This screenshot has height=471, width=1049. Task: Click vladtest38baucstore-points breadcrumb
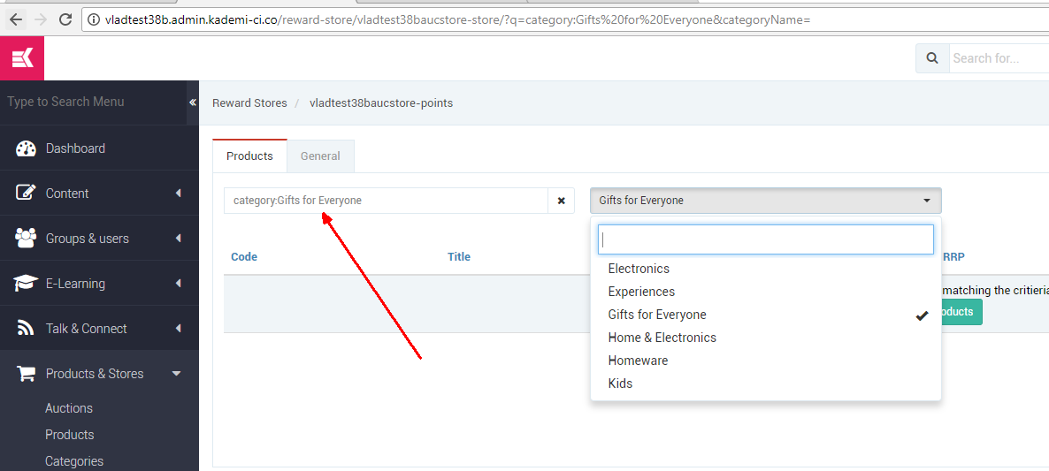click(x=380, y=103)
